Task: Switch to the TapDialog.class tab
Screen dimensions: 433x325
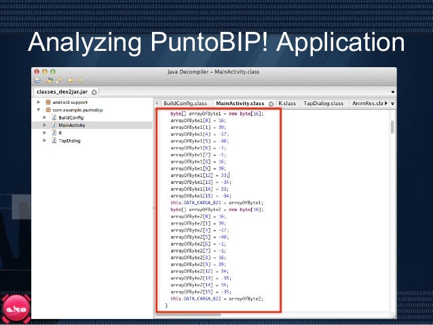Action: pos(324,103)
